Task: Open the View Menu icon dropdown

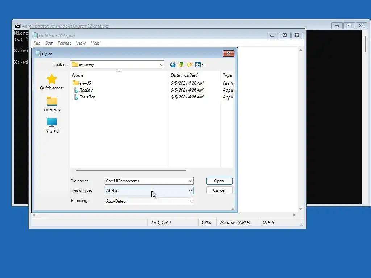Action: pos(200,64)
